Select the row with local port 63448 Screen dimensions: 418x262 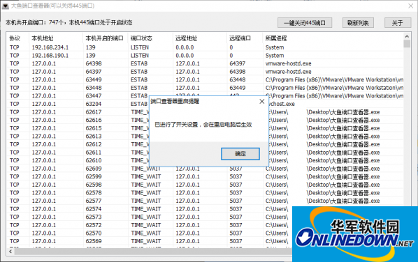pyautogui.click(x=206, y=88)
